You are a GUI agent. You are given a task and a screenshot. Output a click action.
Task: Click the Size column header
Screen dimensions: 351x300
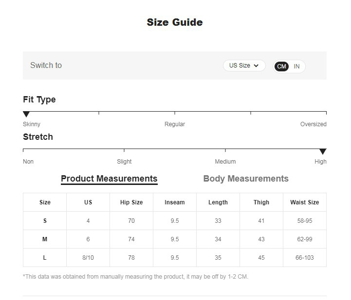[x=45, y=202]
